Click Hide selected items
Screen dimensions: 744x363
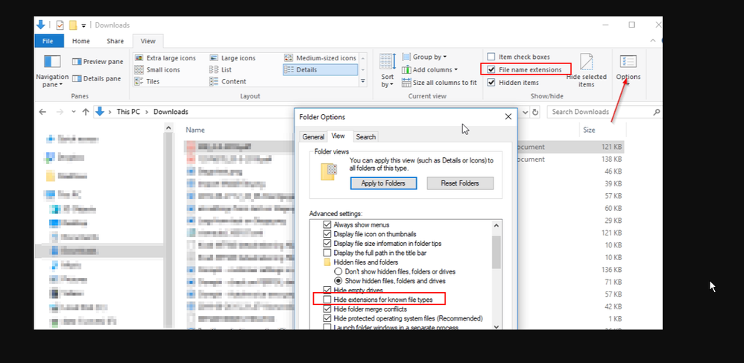[587, 70]
